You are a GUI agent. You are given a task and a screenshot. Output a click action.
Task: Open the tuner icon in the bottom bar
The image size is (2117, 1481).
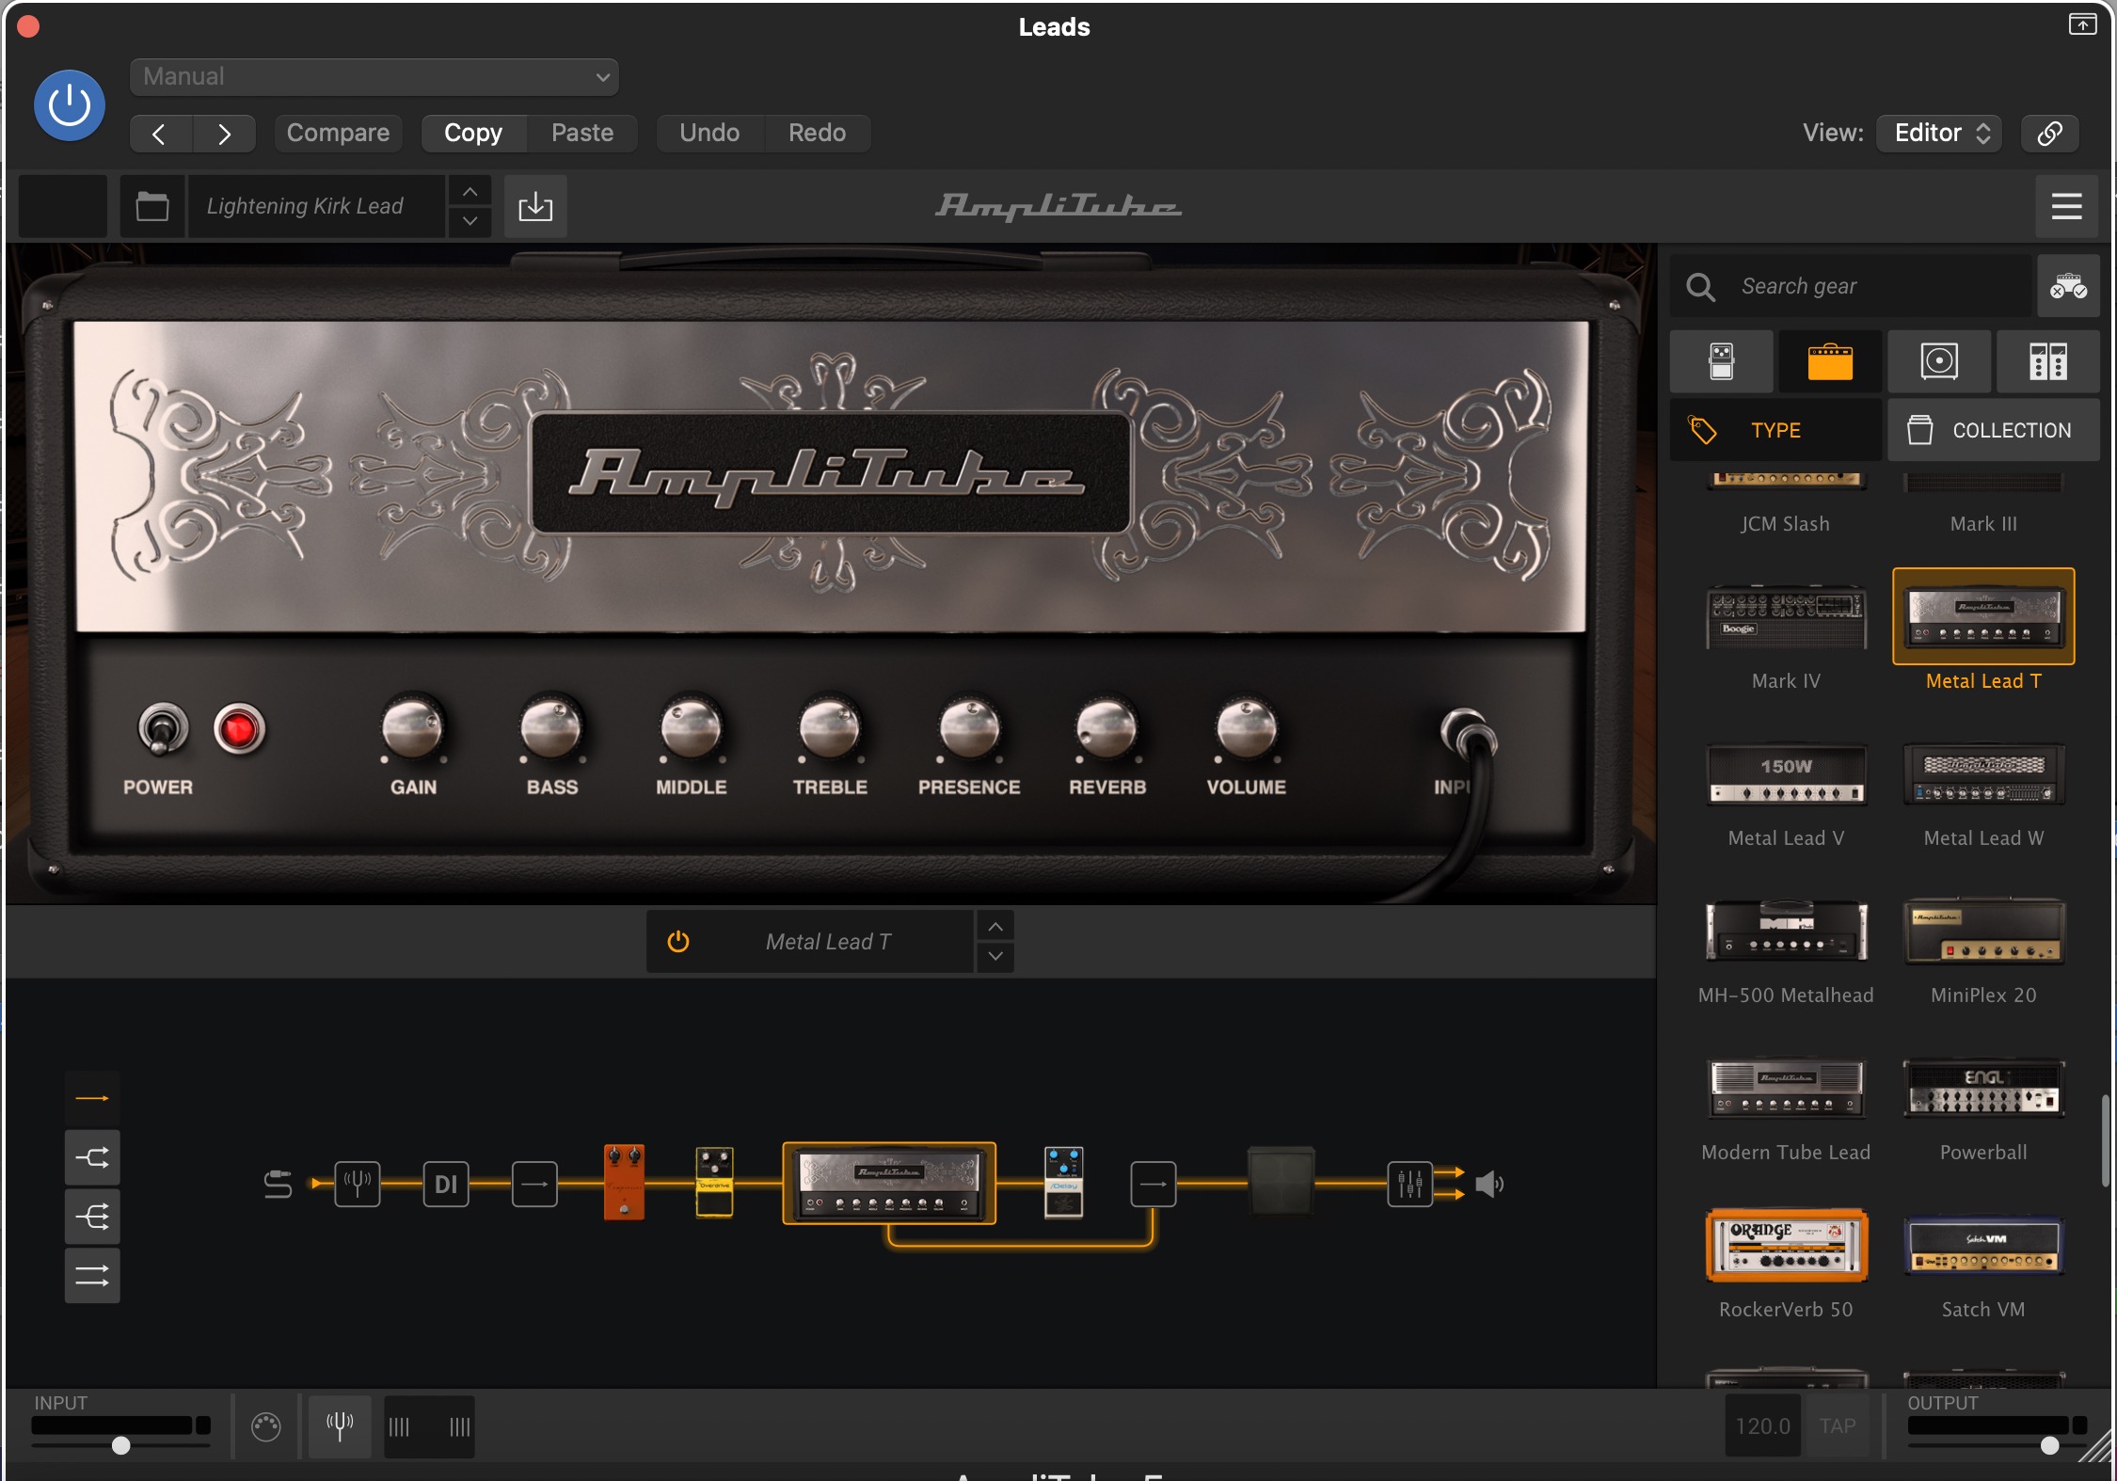pos(340,1426)
